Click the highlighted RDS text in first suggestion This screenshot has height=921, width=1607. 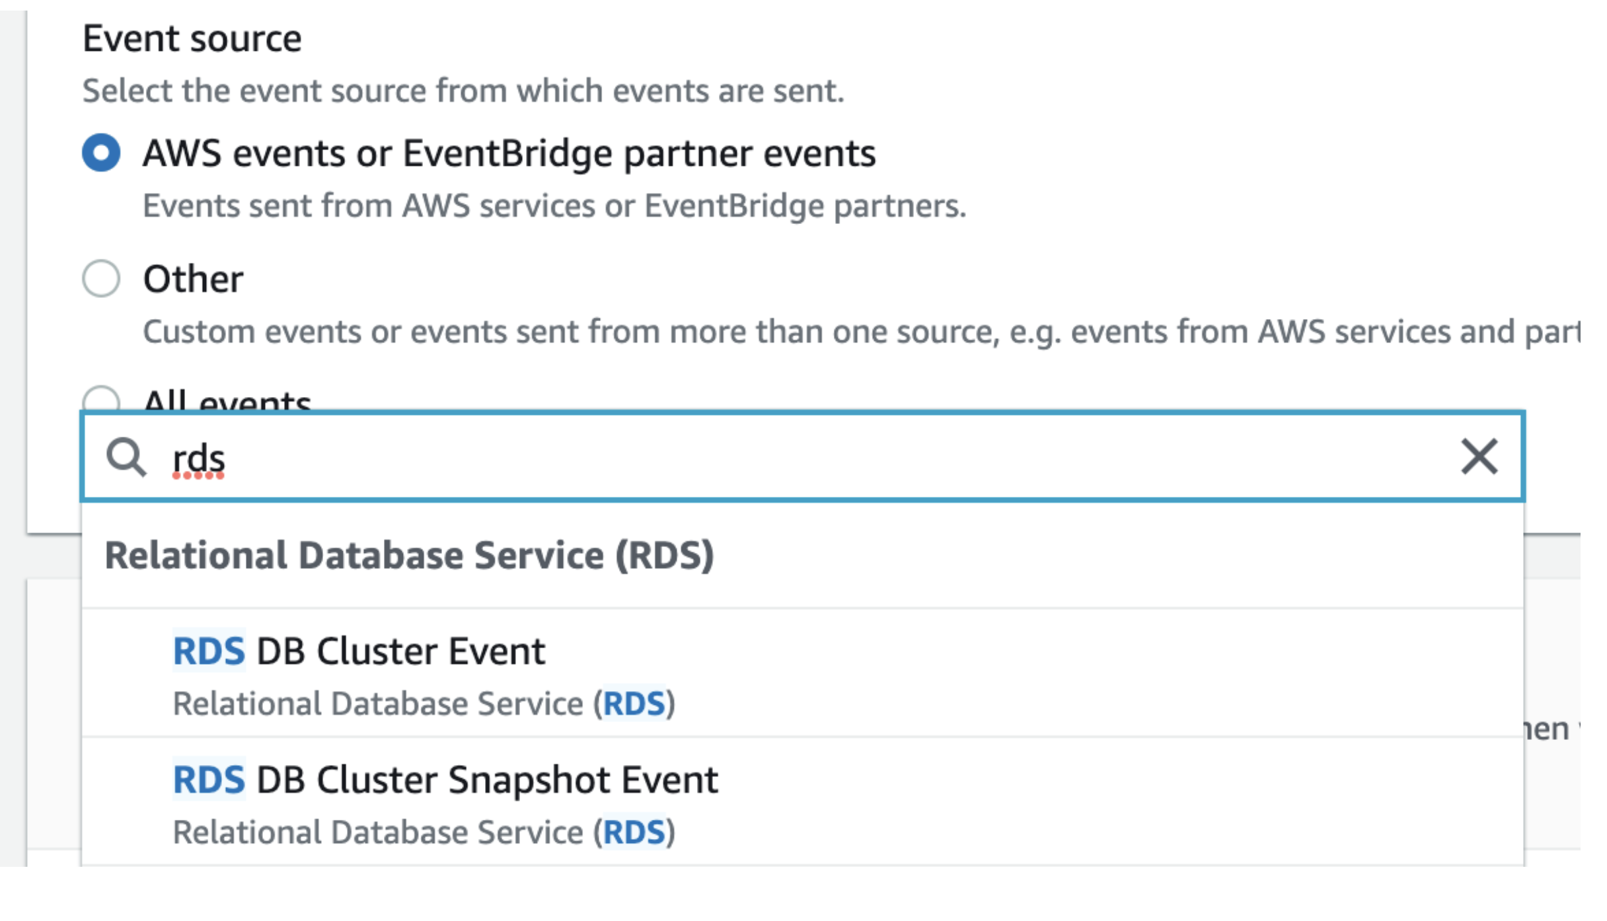pos(208,651)
